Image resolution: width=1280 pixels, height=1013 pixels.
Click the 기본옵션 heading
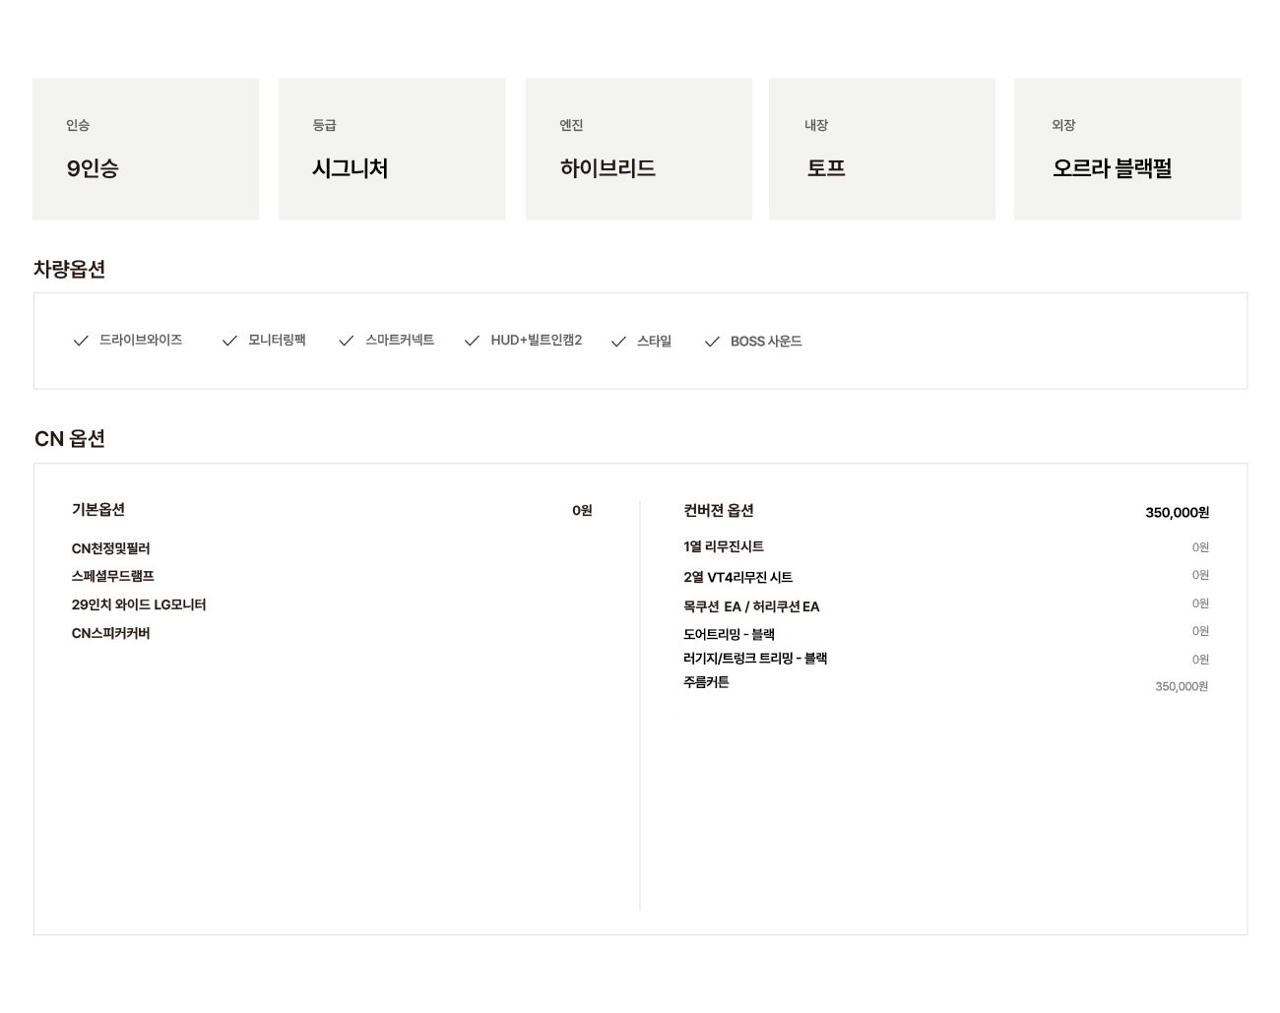(x=98, y=509)
